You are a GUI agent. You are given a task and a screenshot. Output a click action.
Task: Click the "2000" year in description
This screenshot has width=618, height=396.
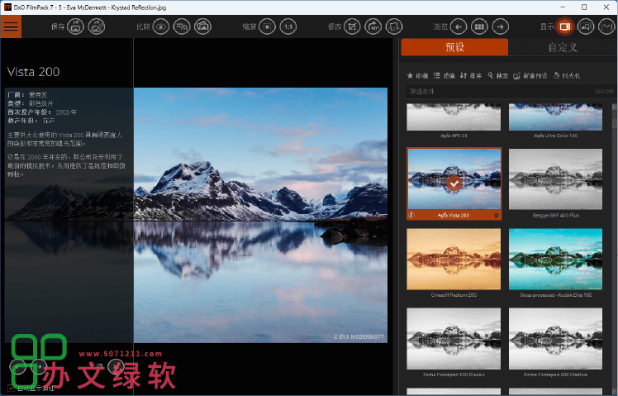[34, 157]
